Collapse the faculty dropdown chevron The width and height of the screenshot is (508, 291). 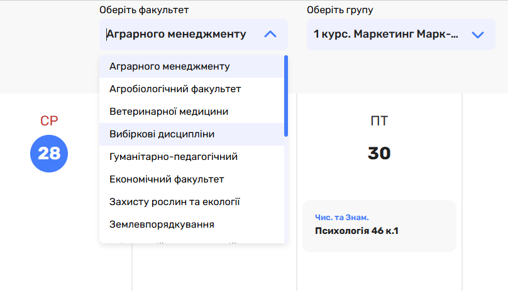270,34
